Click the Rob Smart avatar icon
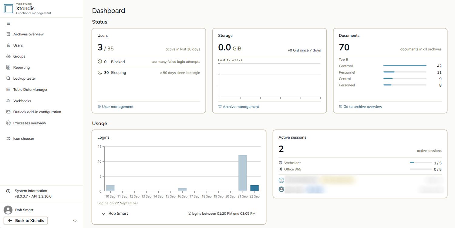Viewport: 455px width, 228px height. coord(8,210)
